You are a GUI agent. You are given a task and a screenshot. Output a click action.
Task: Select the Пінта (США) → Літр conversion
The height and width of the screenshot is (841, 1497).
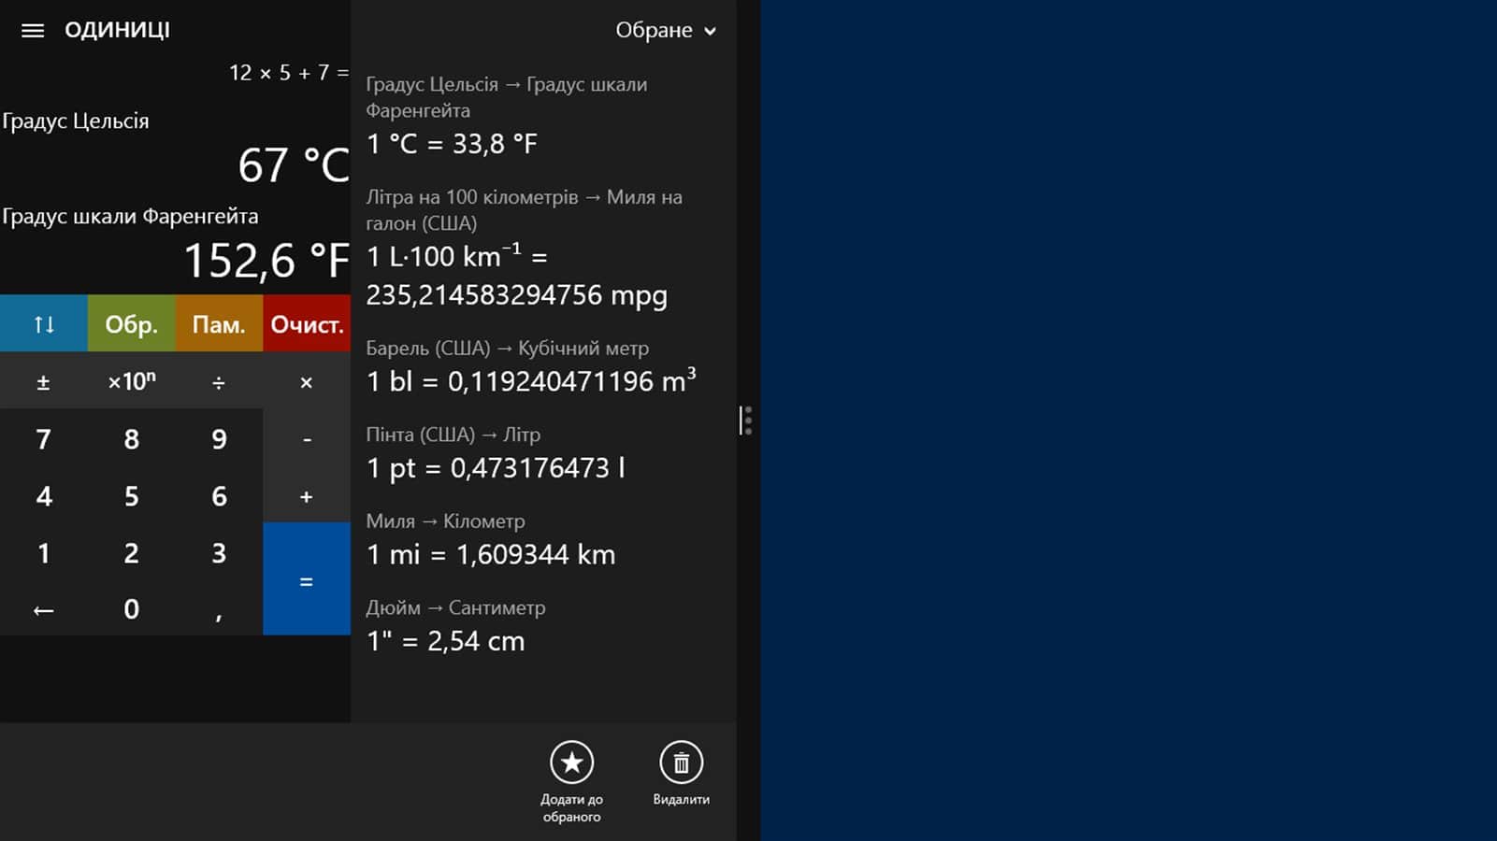click(495, 453)
